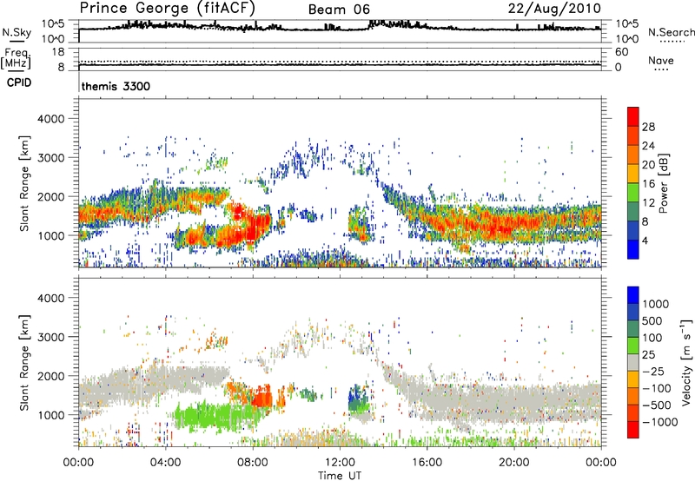
Task: Select the "1000" tick on the velocity panel
Action: click(x=50, y=415)
